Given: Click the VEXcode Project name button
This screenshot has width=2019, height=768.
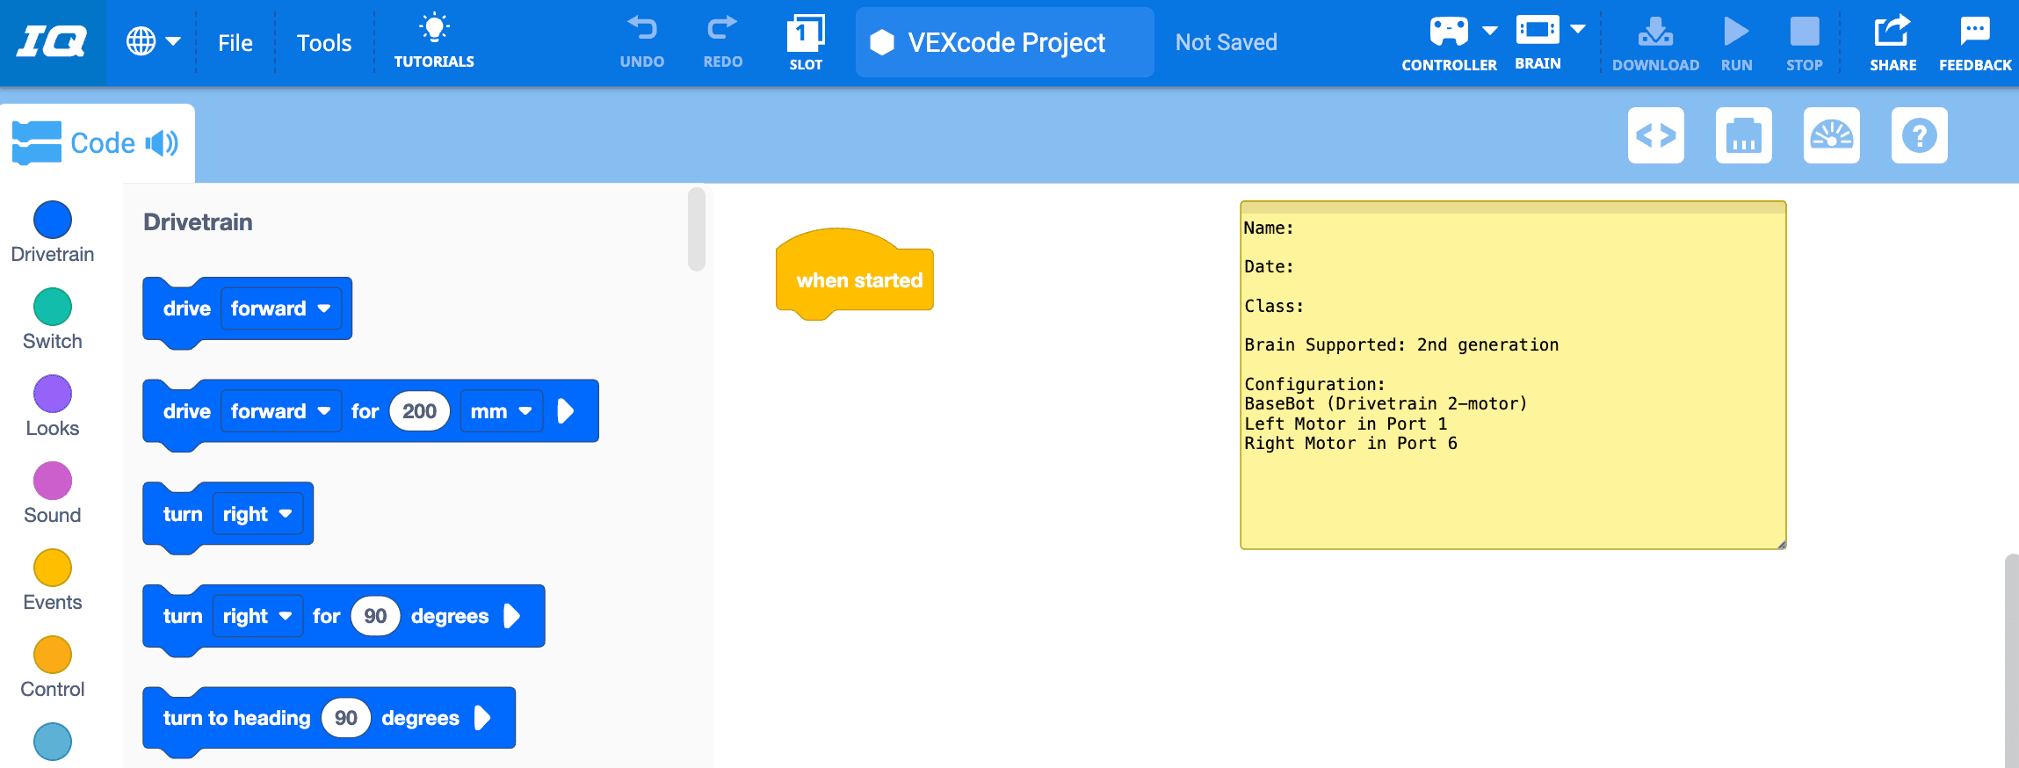Looking at the screenshot, I should 1004,42.
